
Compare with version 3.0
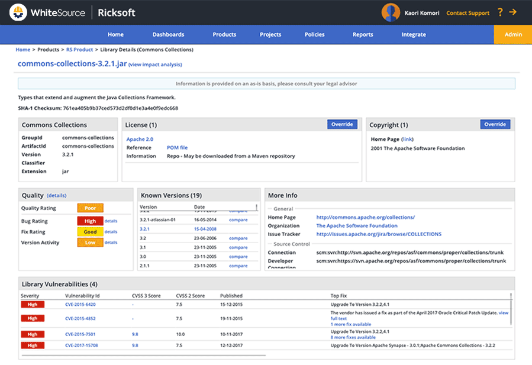pos(238,257)
